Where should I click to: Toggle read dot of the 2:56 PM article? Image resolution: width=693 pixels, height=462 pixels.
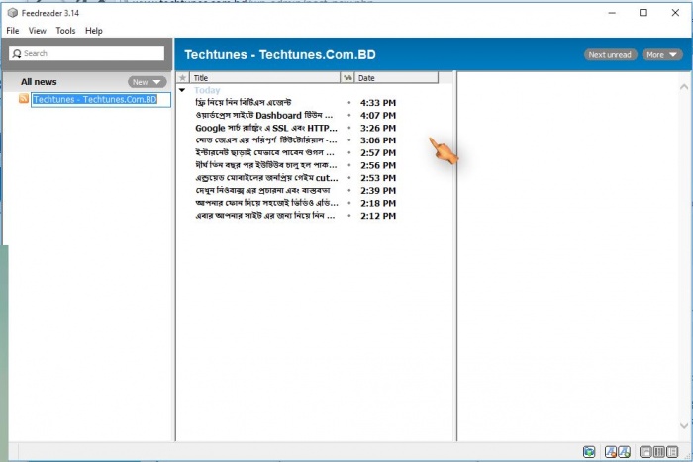(x=349, y=165)
